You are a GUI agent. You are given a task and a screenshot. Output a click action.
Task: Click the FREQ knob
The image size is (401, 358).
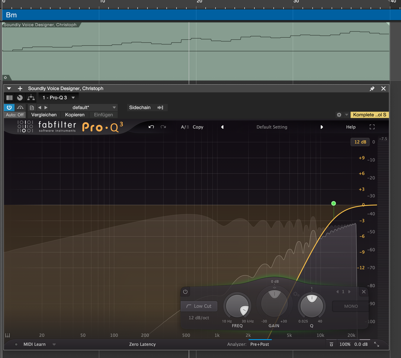237,306
